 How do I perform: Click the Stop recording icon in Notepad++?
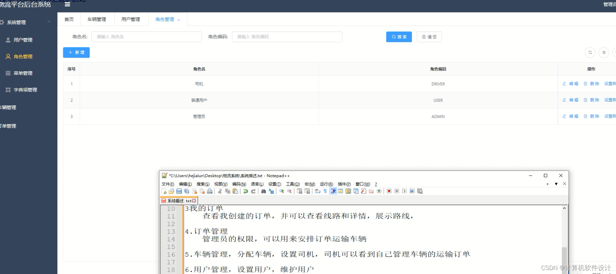tap(397, 191)
